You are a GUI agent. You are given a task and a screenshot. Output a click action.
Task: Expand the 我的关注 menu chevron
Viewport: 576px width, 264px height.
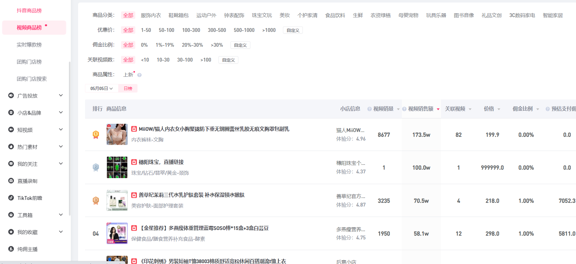pyautogui.click(x=61, y=164)
